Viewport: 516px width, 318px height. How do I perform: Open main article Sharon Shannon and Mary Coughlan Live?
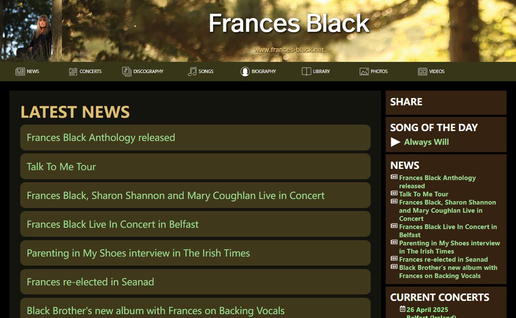[x=195, y=195]
